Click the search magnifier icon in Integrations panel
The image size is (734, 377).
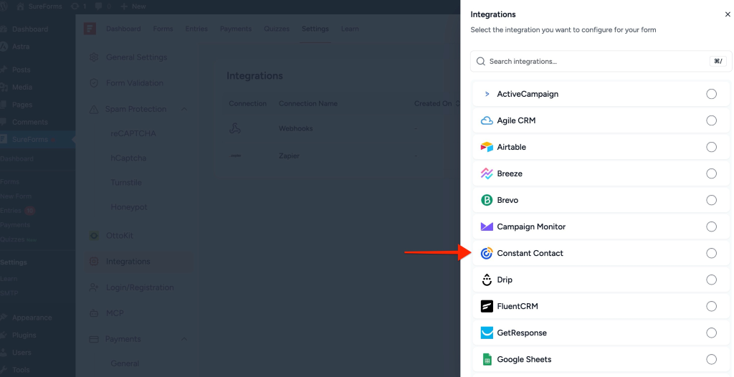click(x=481, y=62)
